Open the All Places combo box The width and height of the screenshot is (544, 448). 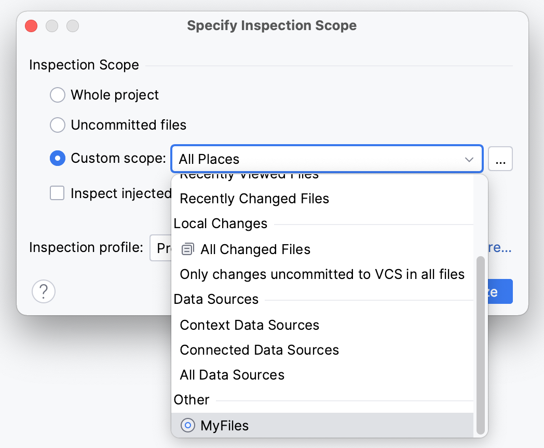click(x=327, y=159)
